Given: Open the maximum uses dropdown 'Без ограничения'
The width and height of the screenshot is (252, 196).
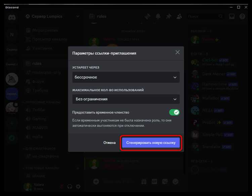Looking at the screenshot, I should pyautogui.click(x=126, y=99).
